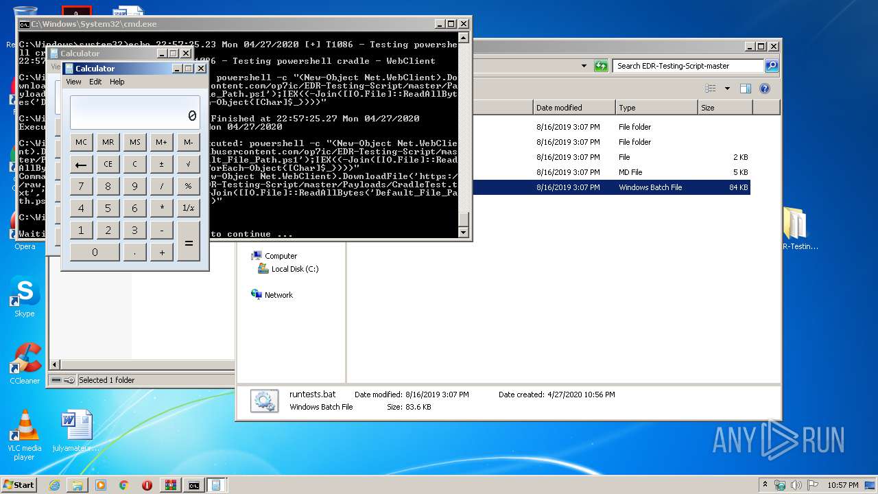878x494 pixels.
Task: Open the volume tray icon
Action: 796,485
